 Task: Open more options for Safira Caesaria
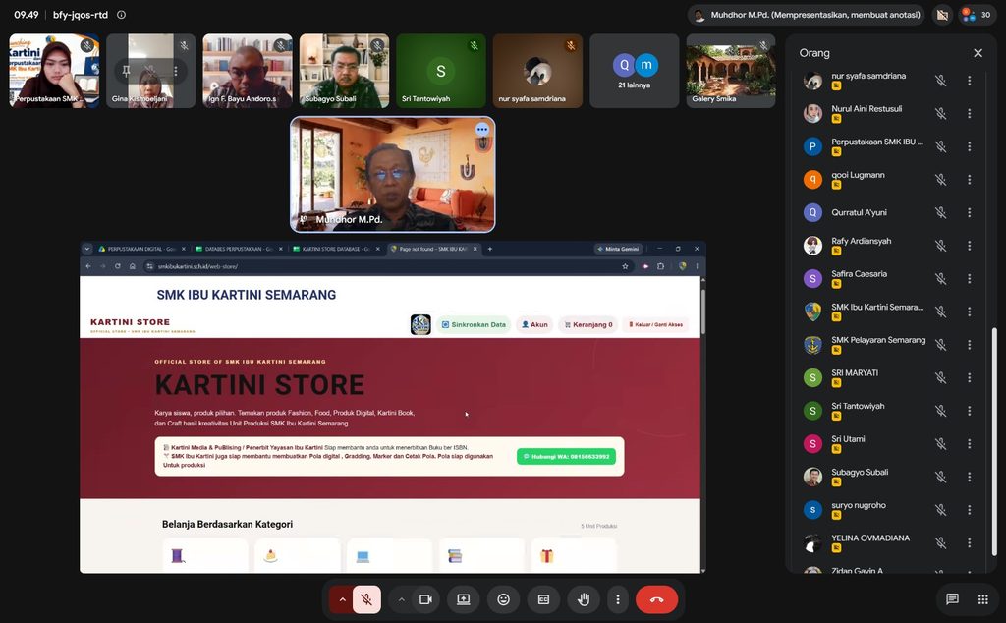(969, 278)
